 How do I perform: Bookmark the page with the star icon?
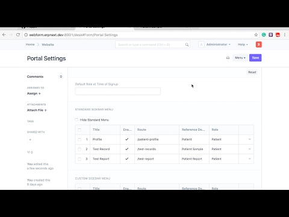click(256, 35)
